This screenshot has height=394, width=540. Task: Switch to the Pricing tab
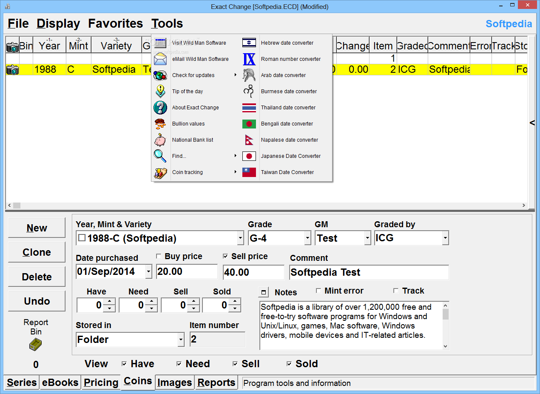coord(101,383)
